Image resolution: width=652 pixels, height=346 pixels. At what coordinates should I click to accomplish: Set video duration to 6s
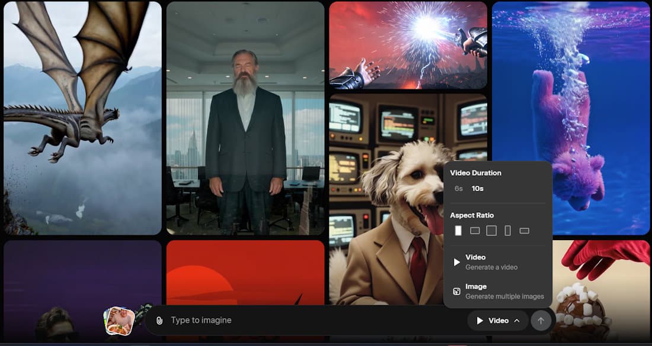(458, 189)
